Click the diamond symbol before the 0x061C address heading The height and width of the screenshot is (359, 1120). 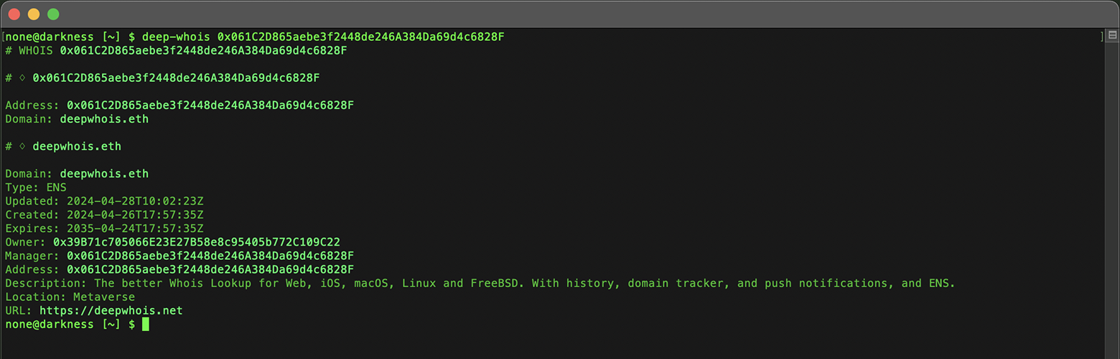click(22, 78)
